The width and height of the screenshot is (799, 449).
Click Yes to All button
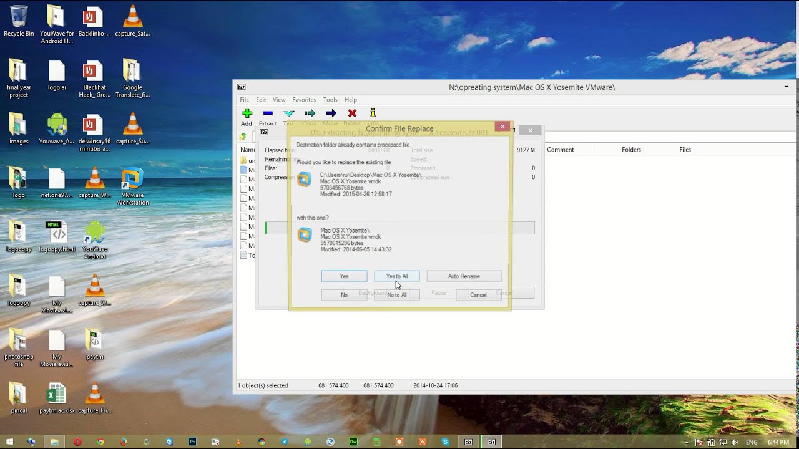pos(397,276)
